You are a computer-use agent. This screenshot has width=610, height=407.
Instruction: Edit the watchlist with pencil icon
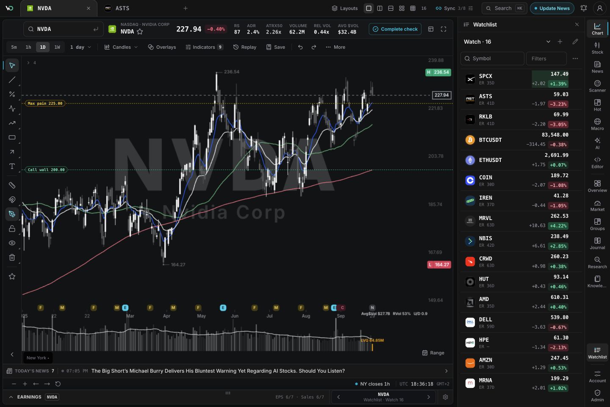tap(575, 42)
